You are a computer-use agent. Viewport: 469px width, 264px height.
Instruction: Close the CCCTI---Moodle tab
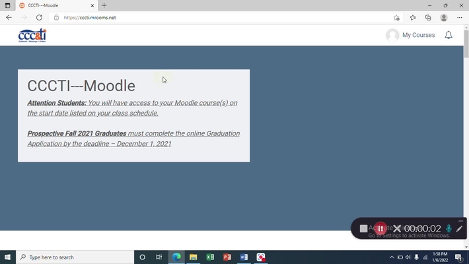click(92, 5)
